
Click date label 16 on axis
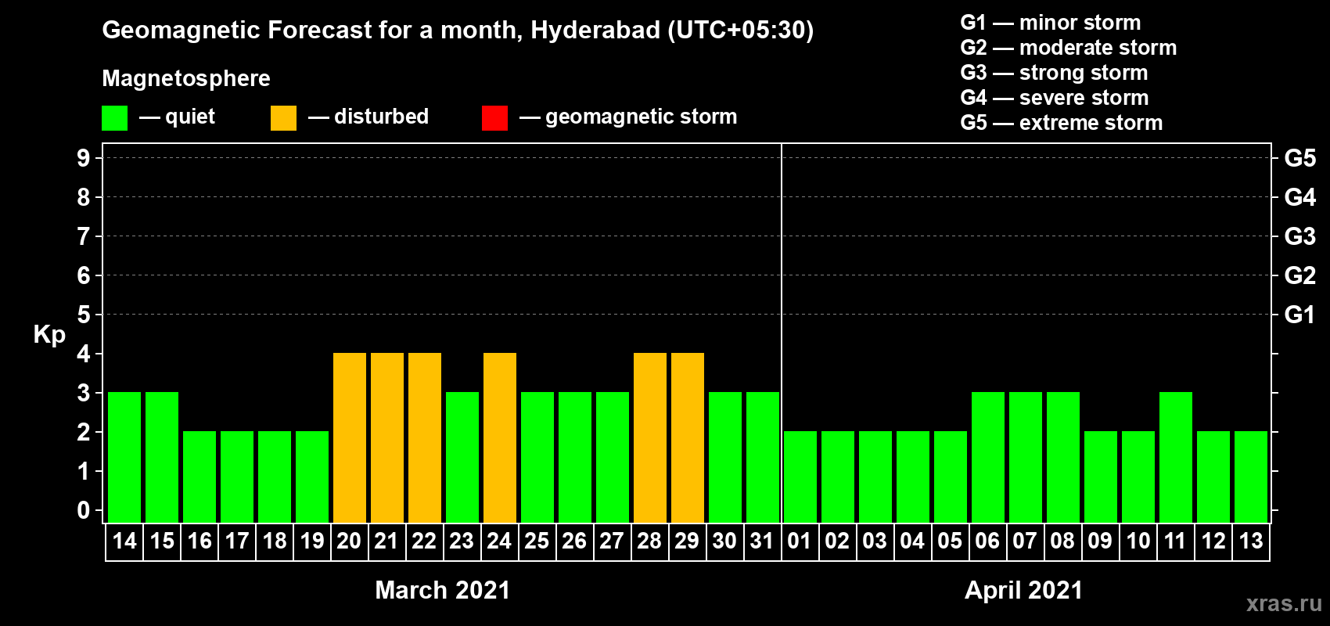click(x=199, y=541)
